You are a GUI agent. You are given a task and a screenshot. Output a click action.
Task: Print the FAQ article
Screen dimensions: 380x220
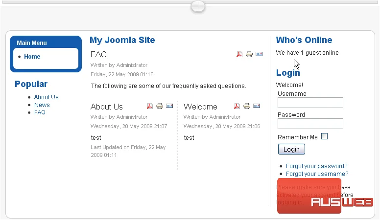coord(249,54)
